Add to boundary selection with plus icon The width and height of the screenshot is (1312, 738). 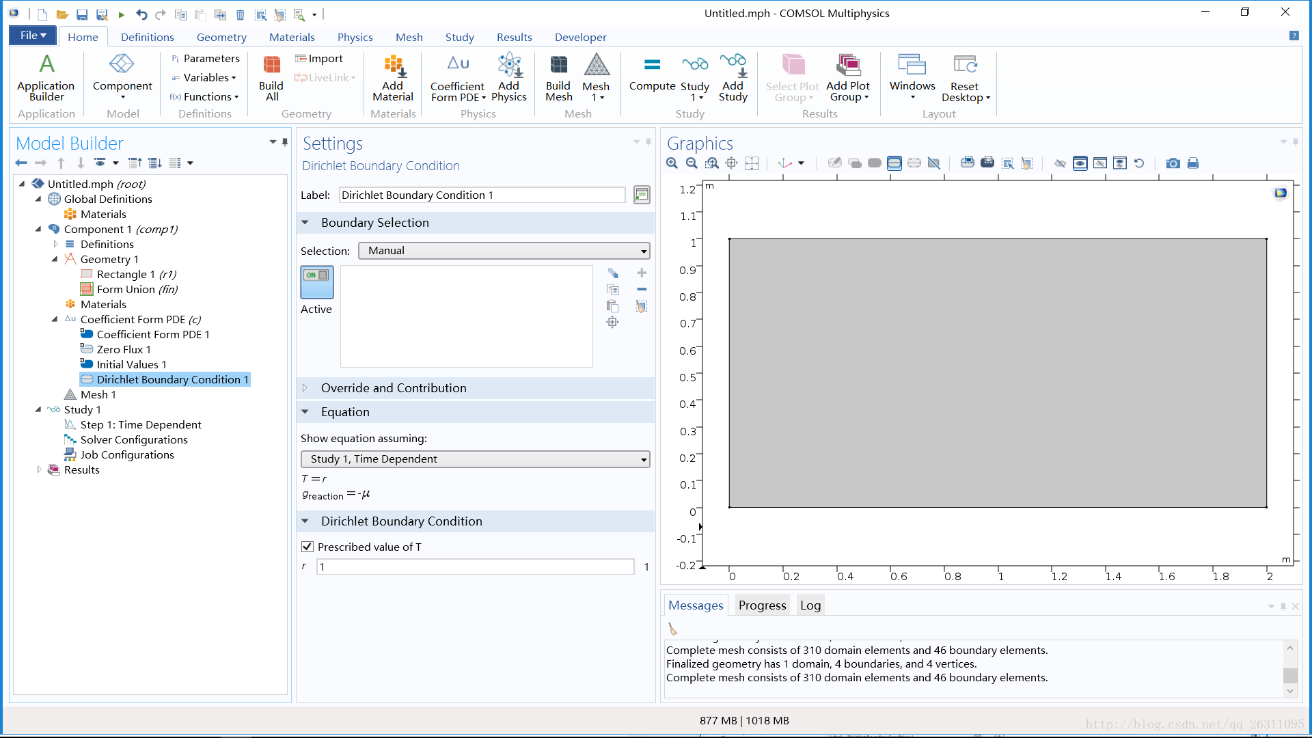tap(642, 273)
